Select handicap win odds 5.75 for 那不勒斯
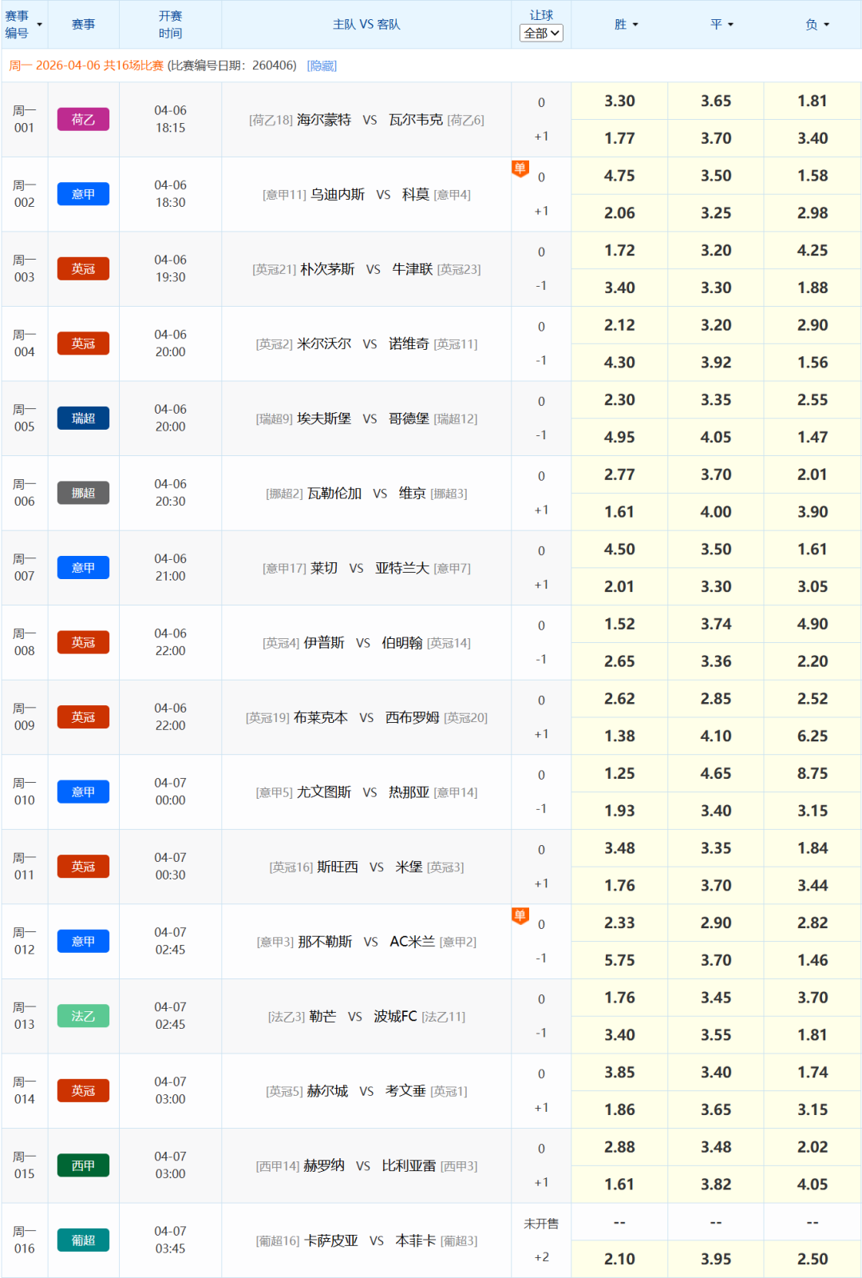Image resolution: width=862 pixels, height=1278 pixels. [x=619, y=960]
